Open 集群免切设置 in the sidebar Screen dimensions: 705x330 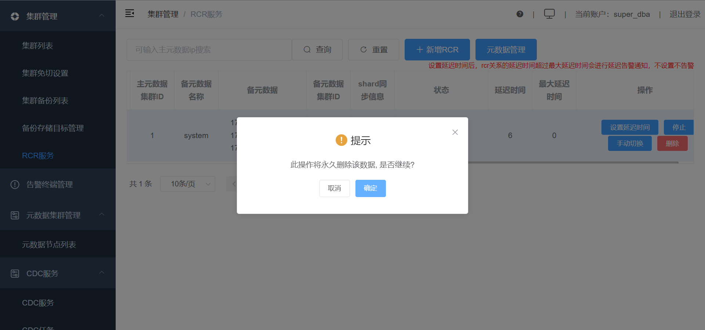pos(58,73)
